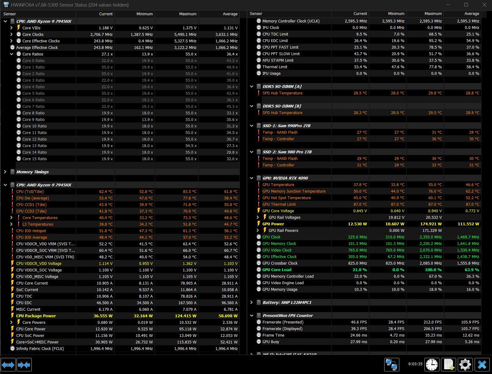
Task: Click the chip icon beside DDR5 SO-DIMM [A]
Action: [x=259, y=86]
